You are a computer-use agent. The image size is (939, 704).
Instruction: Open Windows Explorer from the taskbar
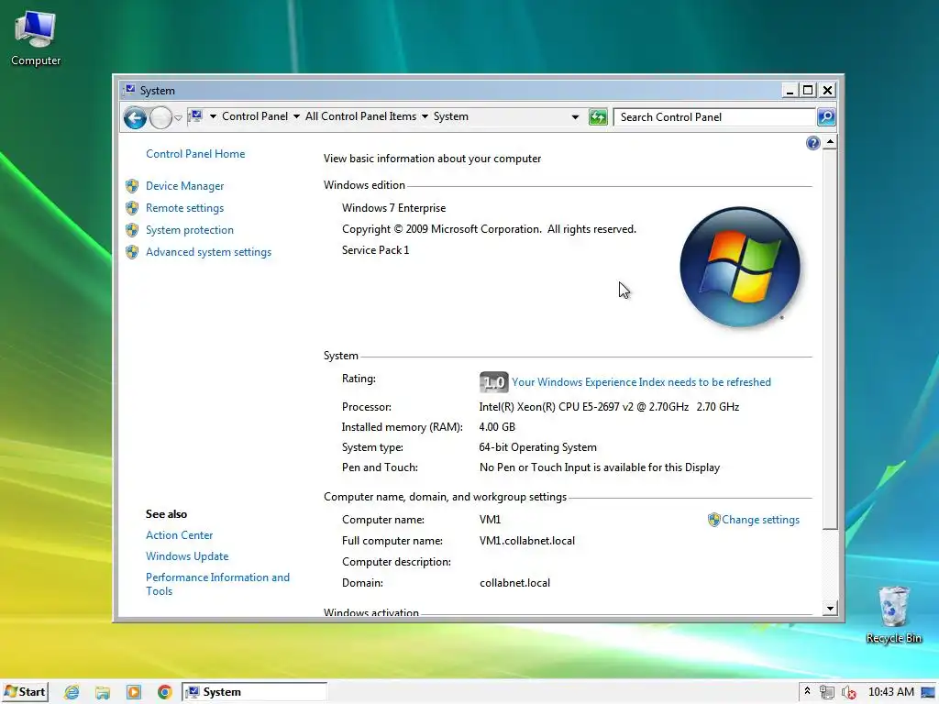[x=103, y=692]
